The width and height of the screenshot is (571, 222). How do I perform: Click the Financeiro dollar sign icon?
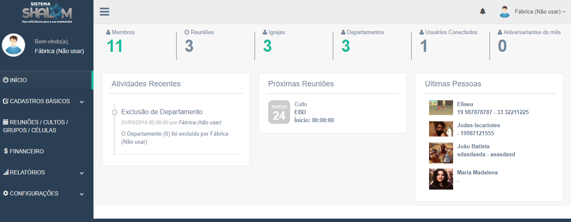(x=6, y=151)
